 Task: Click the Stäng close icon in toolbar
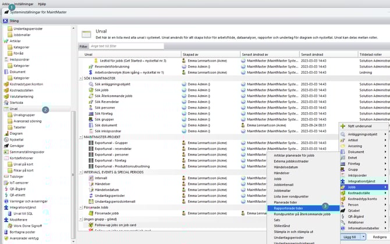5,20
